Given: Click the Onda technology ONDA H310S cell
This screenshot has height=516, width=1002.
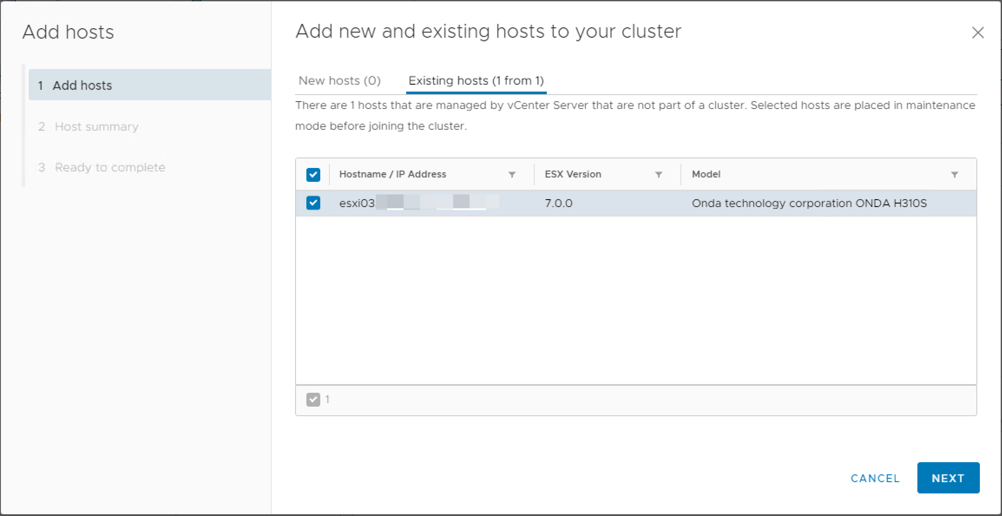Looking at the screenshot, I should click(x=809, y=203).
